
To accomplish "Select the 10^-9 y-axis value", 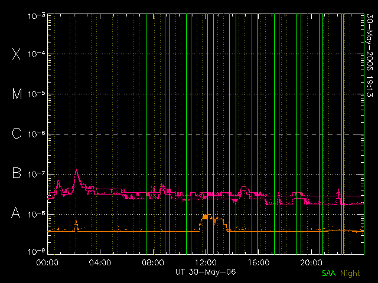I will click(x=37, y=252).
